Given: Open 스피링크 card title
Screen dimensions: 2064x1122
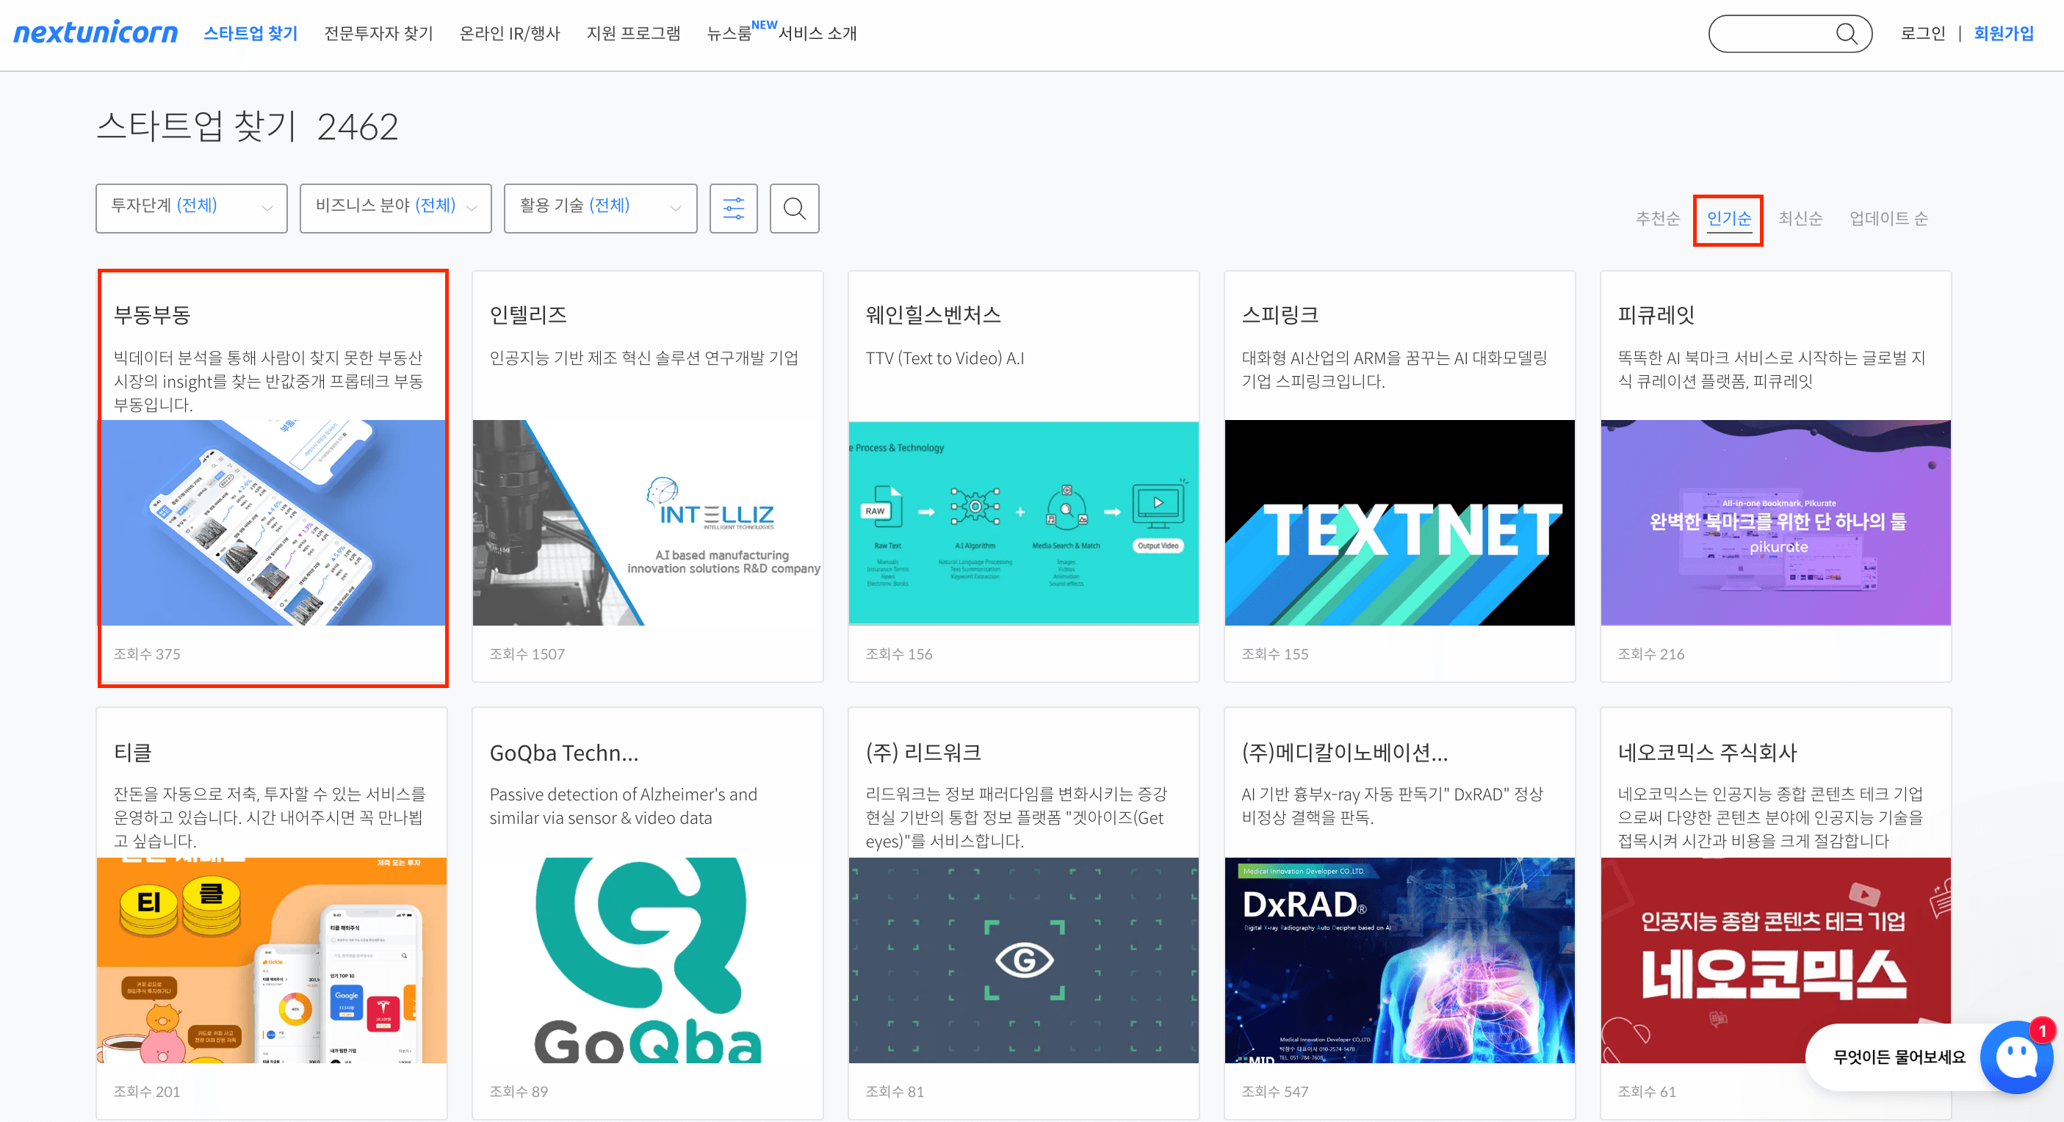Looking at the screenshot, I should [x=1280, y=316].
